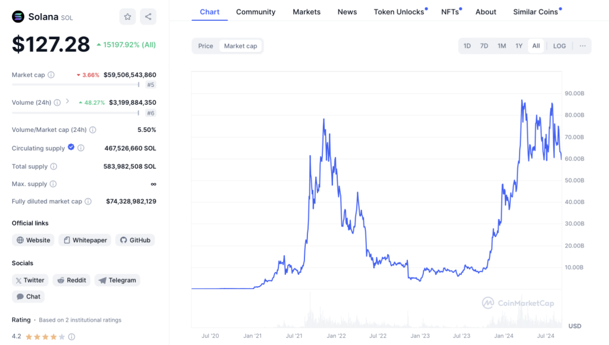Click the volume rank progress bar
Screen dimensions: 609x345
click(x=76, y=112)
